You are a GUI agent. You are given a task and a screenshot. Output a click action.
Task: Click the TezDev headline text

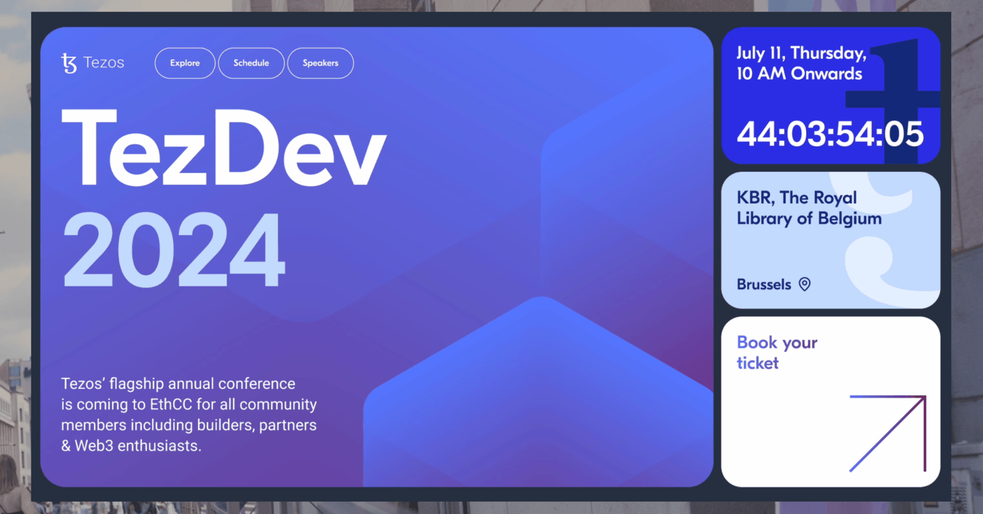[x=224, y=148]
